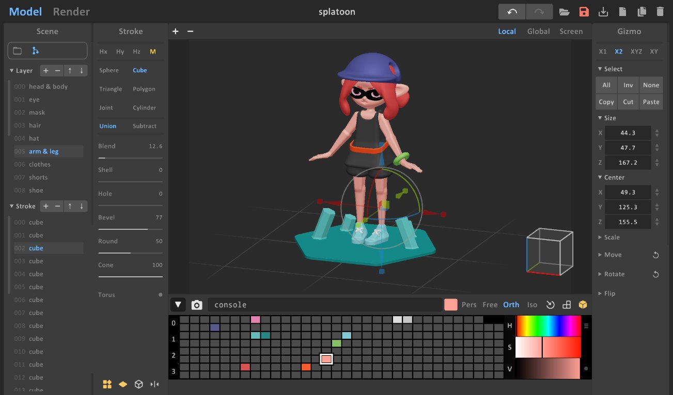Click the yellow cube shading icon above the palette
Image resolution: width=673 pixels, height=395 pixels.
583,305
